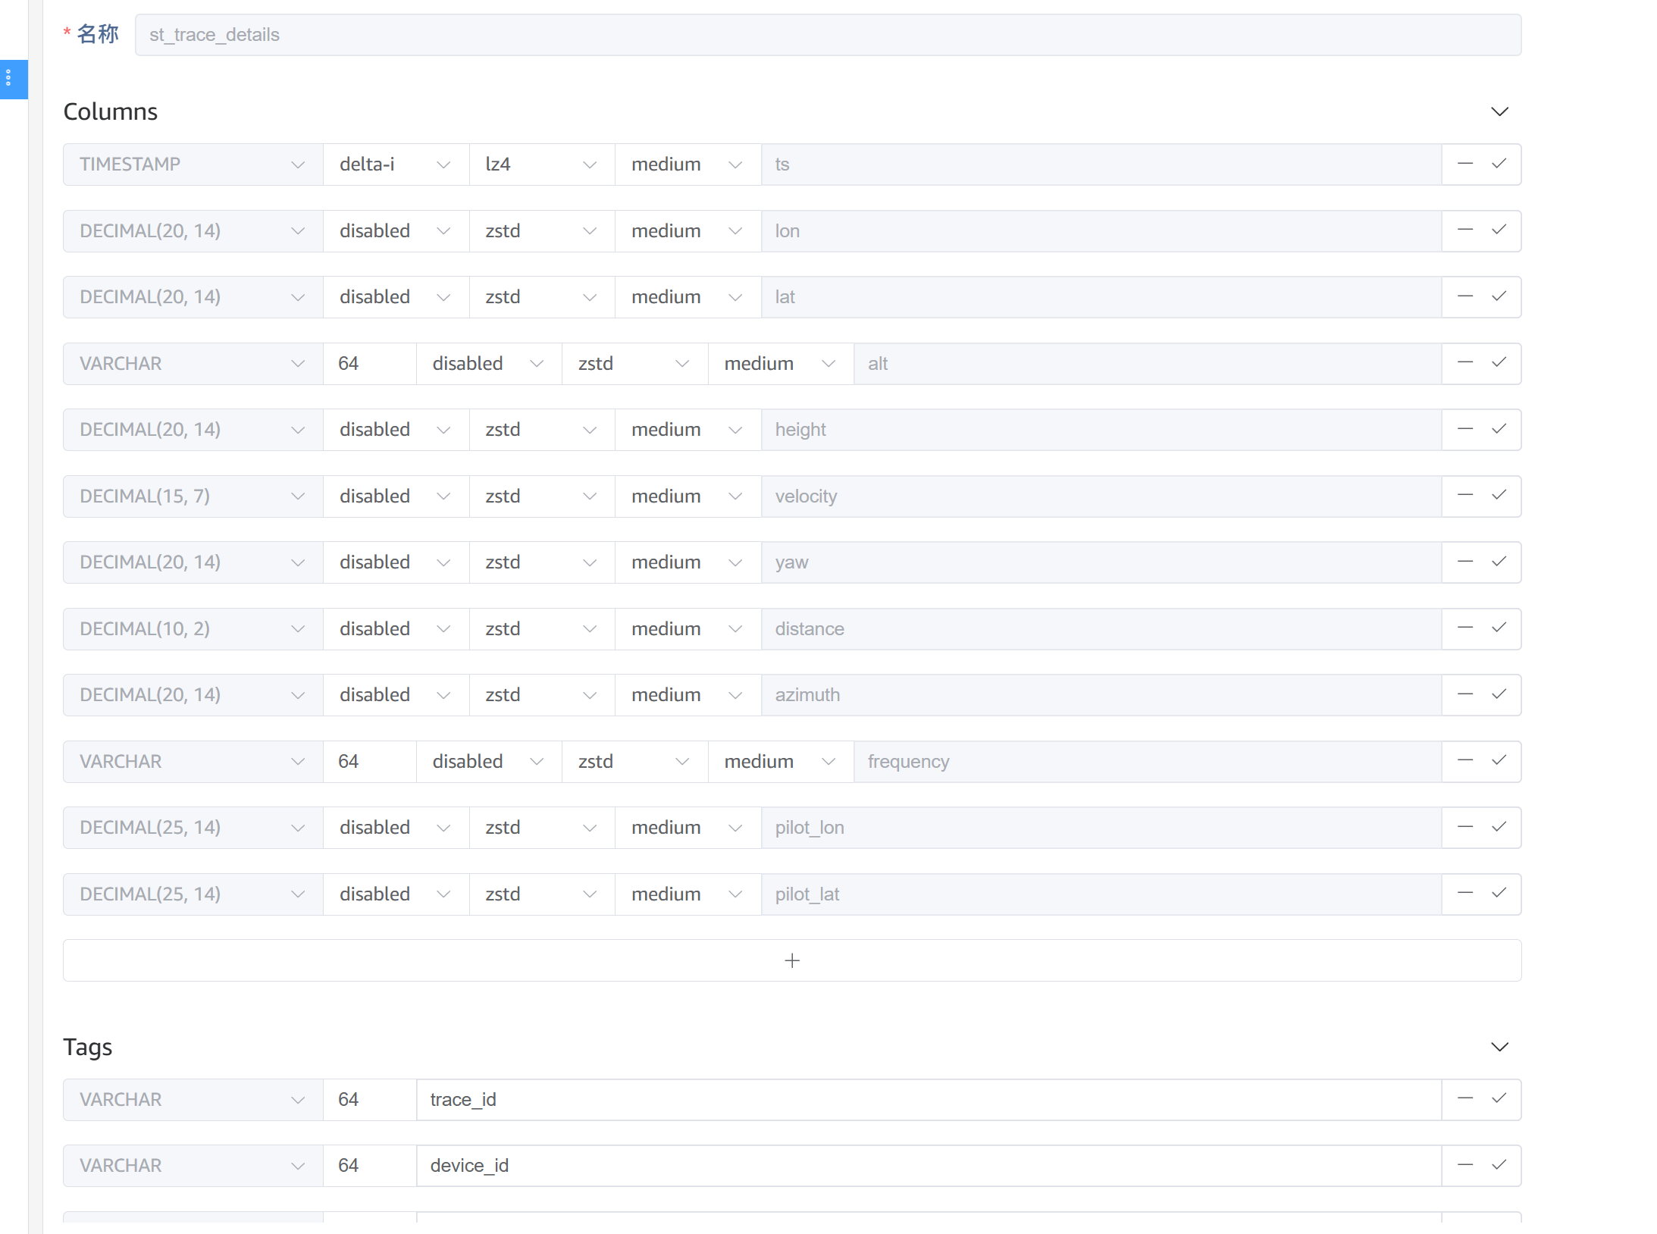Add a new column with the plus button

791,960
